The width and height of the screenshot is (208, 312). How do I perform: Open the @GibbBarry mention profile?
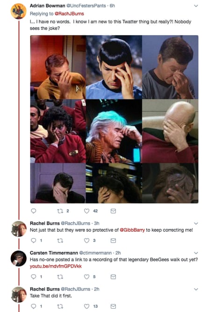click(x=132, y=230)
